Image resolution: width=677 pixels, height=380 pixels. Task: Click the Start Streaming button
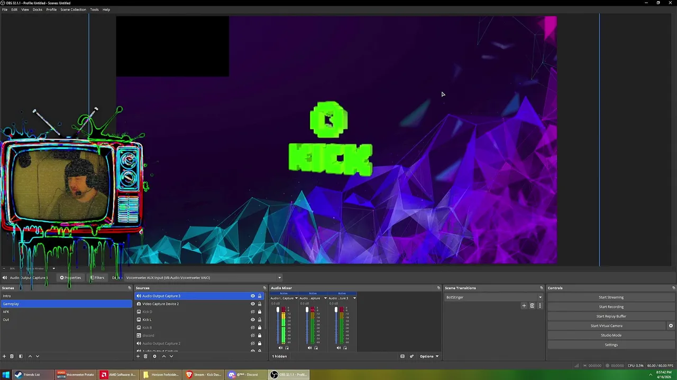[x=611, y=297]
